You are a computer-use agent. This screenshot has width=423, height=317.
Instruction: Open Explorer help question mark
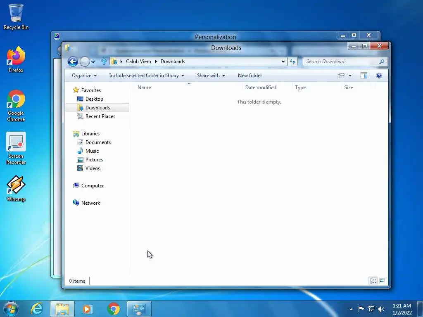pyautogui.click(x=379, y=76)
